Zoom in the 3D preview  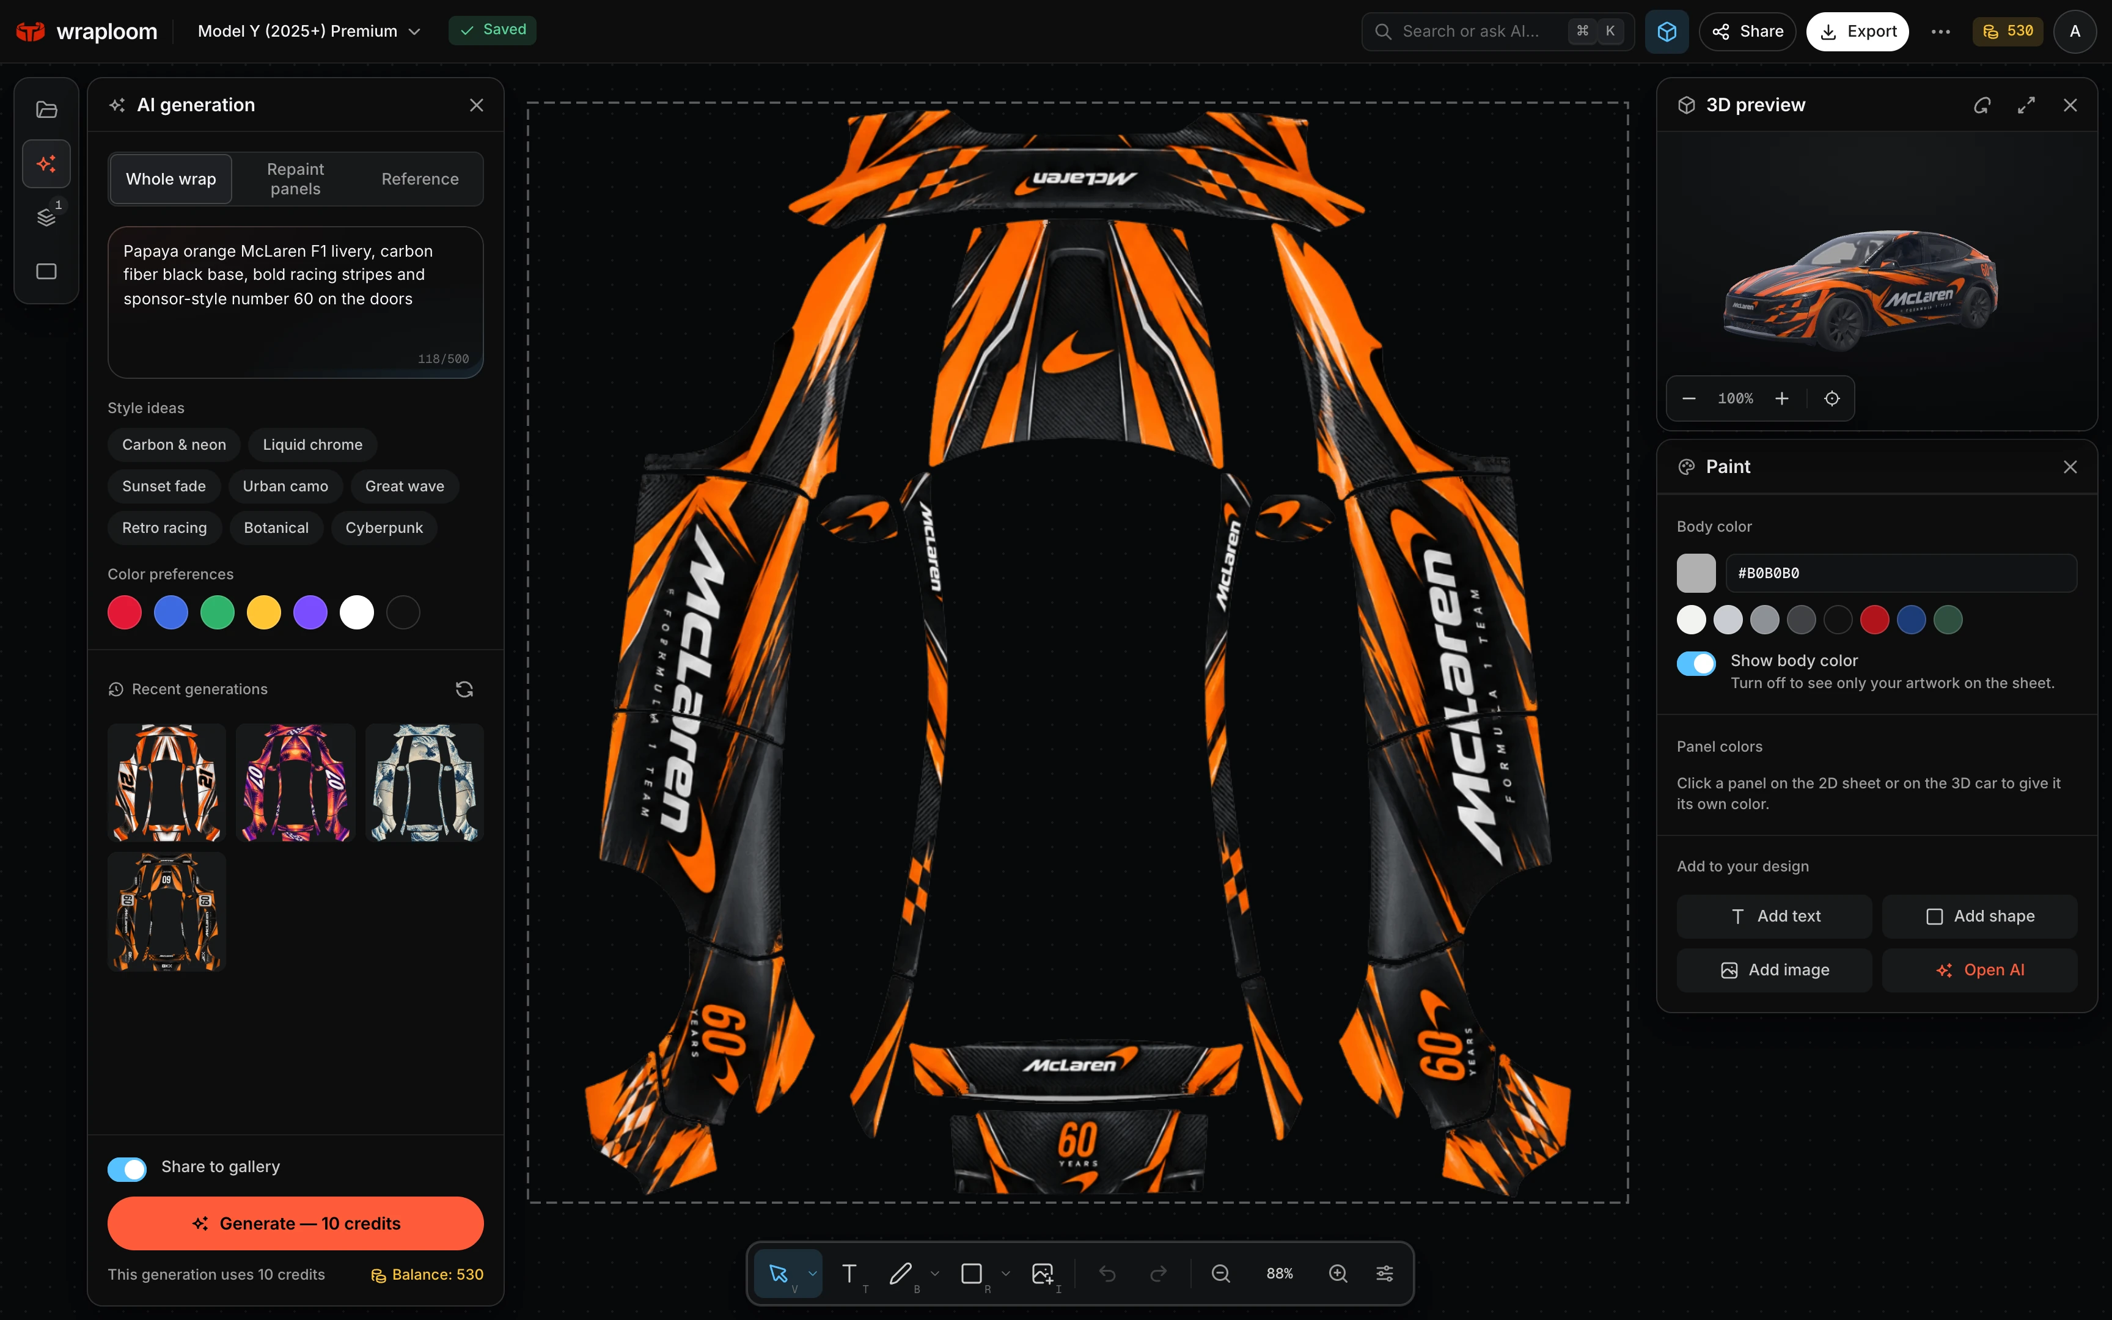[1782, 398]
